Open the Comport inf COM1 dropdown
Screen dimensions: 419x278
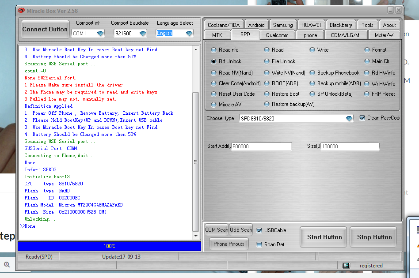point(100,34)
